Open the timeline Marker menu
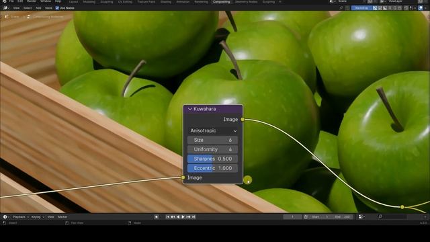 pyautogui.click(x=62, y=216)
